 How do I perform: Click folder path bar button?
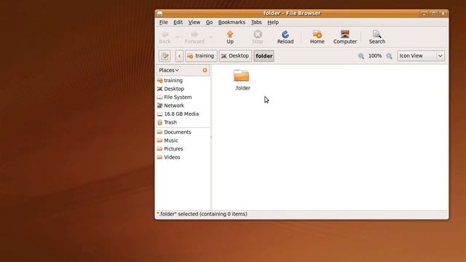click(x=264, y=56)
